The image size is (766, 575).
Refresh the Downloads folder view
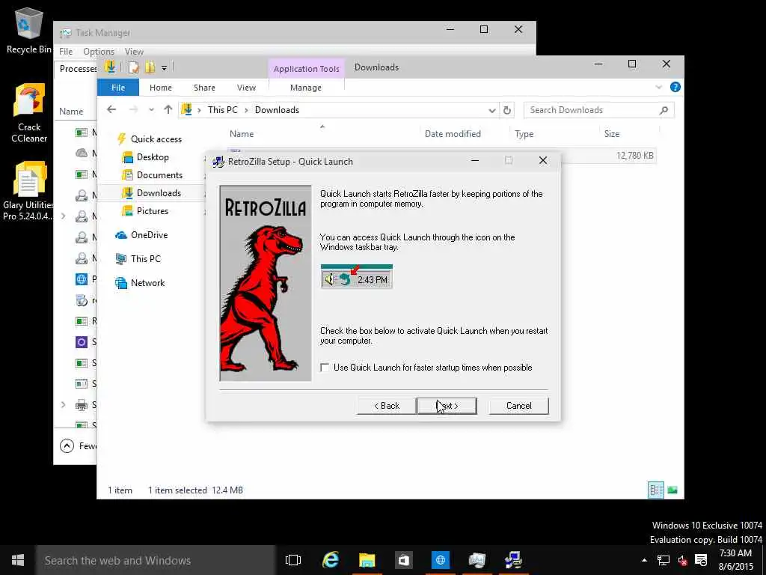pyautogui.click(x=507, y=111)
